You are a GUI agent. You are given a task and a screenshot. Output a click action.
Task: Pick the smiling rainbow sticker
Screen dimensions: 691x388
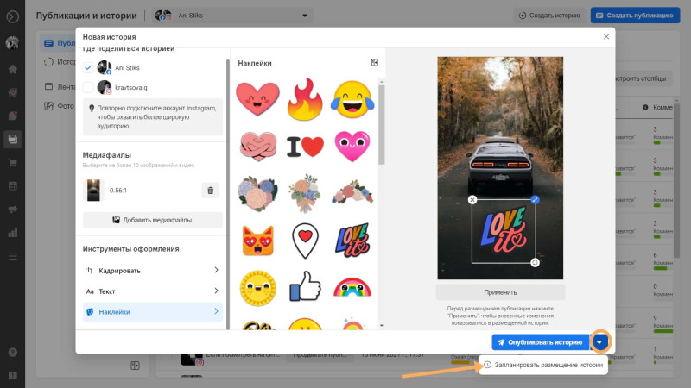click(352, 287)
